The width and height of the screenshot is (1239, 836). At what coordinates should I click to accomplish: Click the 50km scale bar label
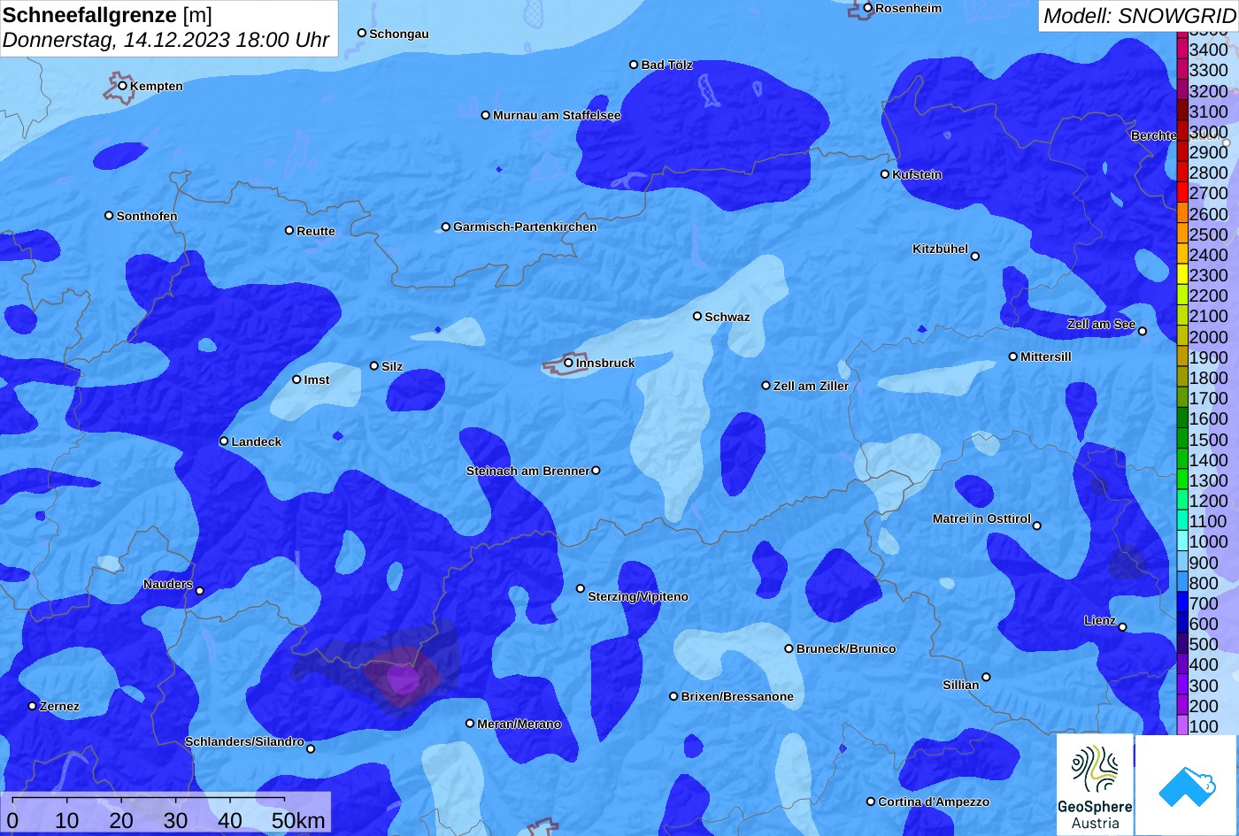tap(298, 821)
